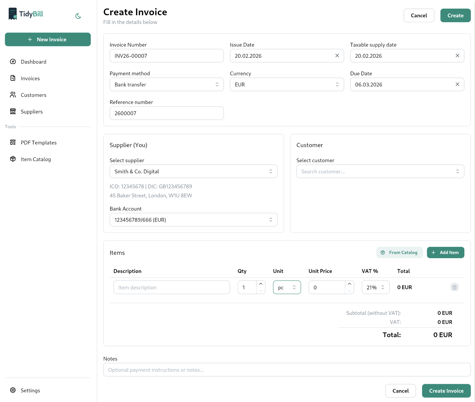Expand the Currency selector
Screen dimensions: 475x402
pos(287,84)
